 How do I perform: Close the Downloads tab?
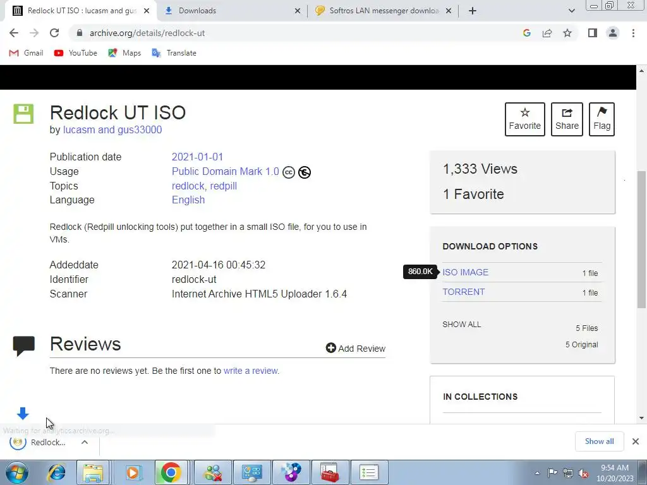pyautogui.click(x=298, y=11)
